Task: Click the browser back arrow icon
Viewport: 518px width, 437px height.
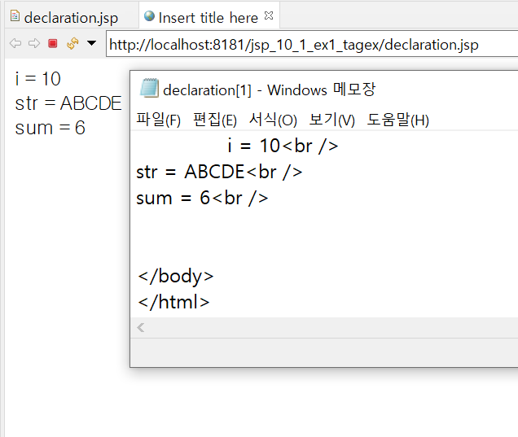Action: tap(15, 43)
